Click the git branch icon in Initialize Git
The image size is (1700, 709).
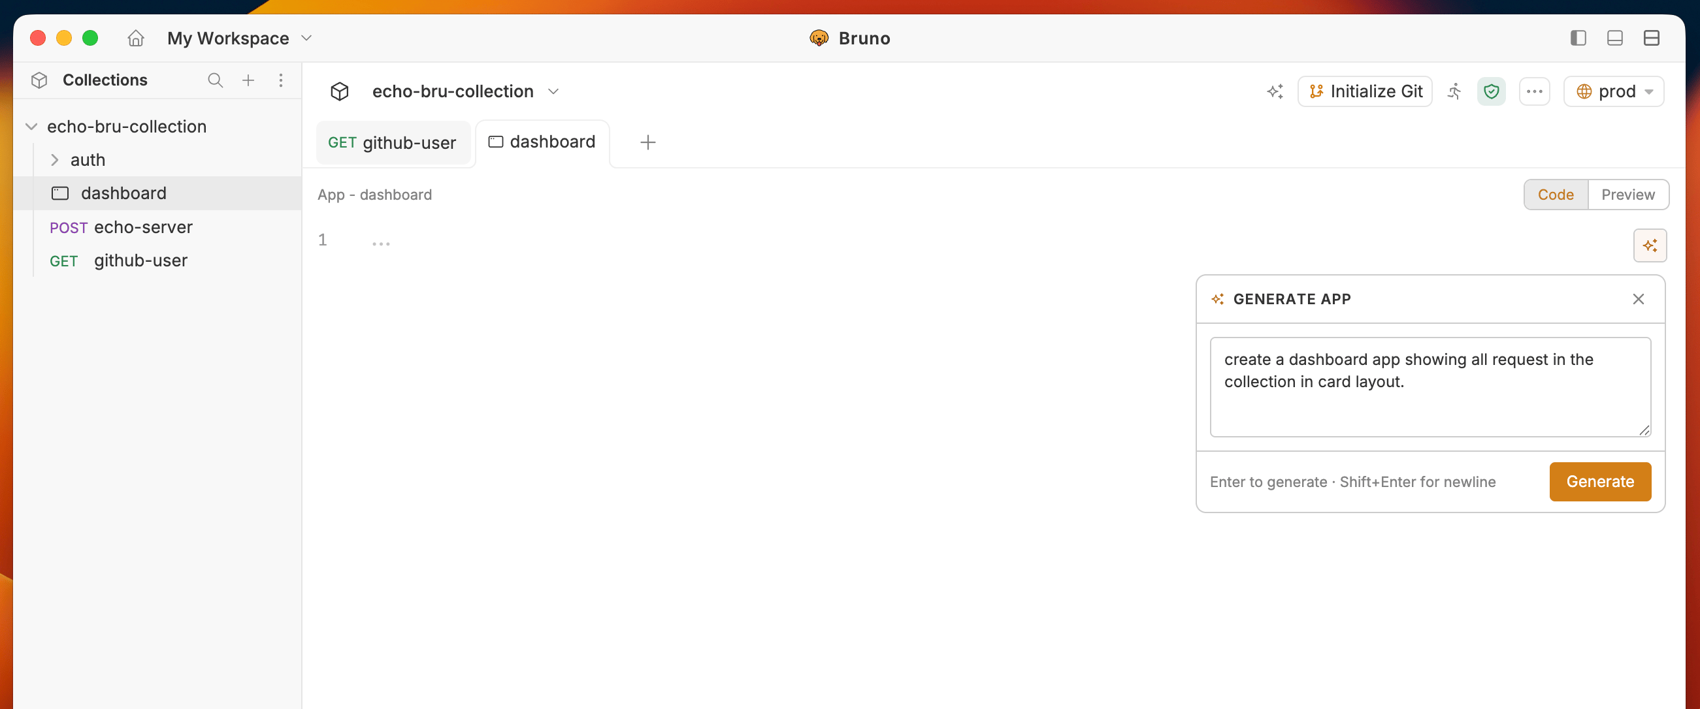click(1316, 91)
